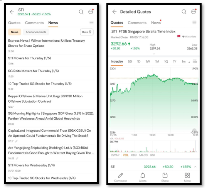Image resolution: width=207 pixels, height=188 pixels.
Task: Tap the Comment pencil icon
Action: click(x=120, y=175)
